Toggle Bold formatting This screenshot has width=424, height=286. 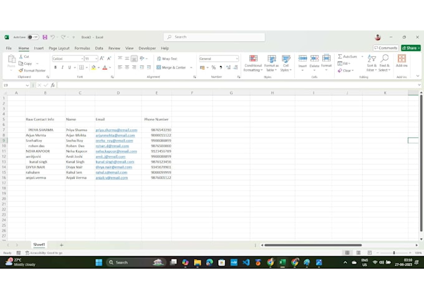(55, 67)
